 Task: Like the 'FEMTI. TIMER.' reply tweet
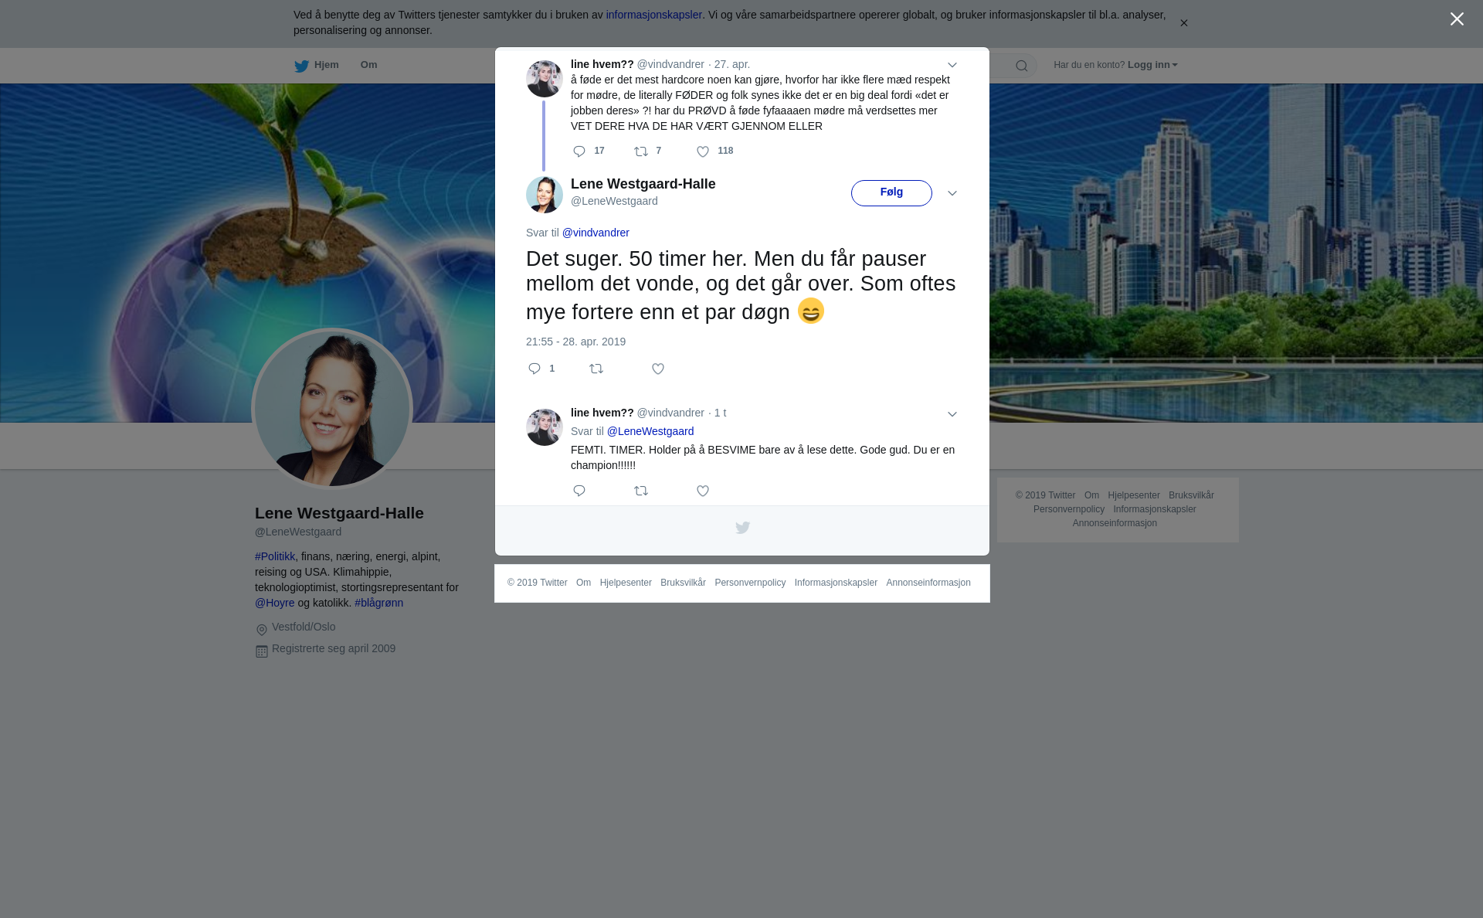(x=703, y=491)
